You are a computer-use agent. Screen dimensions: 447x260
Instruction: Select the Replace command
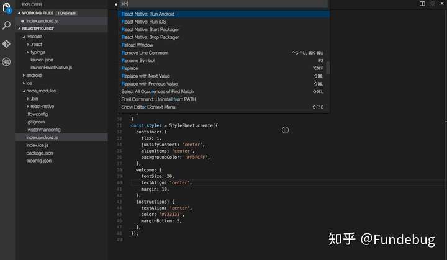(x=223, y=68)
